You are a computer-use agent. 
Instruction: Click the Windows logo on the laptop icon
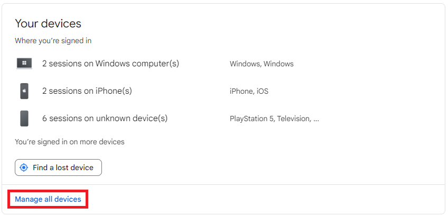click(24, 63)
